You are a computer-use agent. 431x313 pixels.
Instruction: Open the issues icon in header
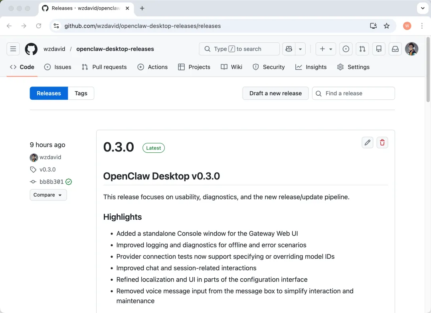pyautogui.click(x=346, y=49)
